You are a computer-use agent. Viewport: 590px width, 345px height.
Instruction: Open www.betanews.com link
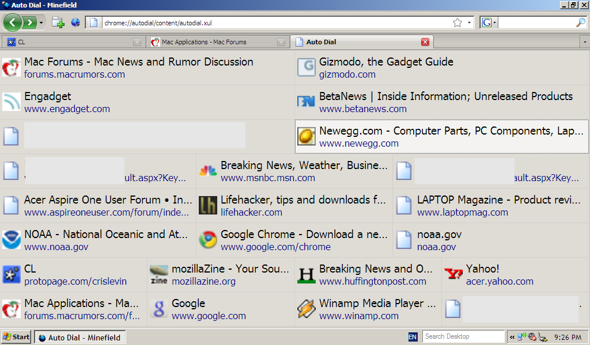pos(363,109)
